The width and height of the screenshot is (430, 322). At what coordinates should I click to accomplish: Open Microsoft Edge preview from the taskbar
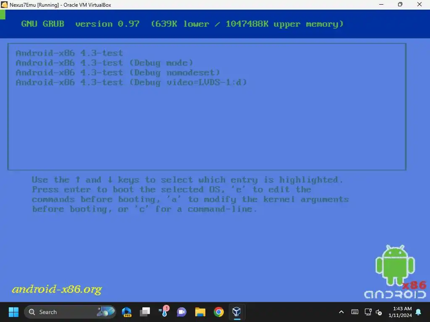point(126,312)
